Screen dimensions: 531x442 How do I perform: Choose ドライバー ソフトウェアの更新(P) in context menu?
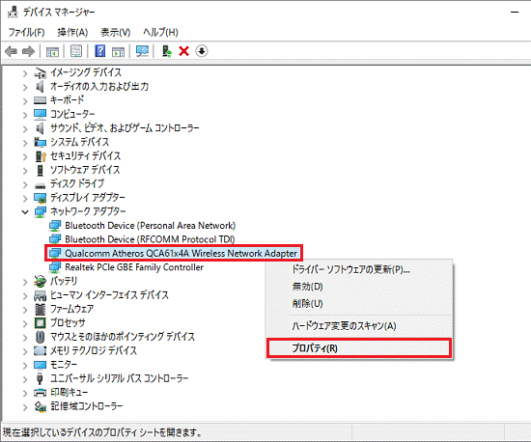(x=360, y=269)
